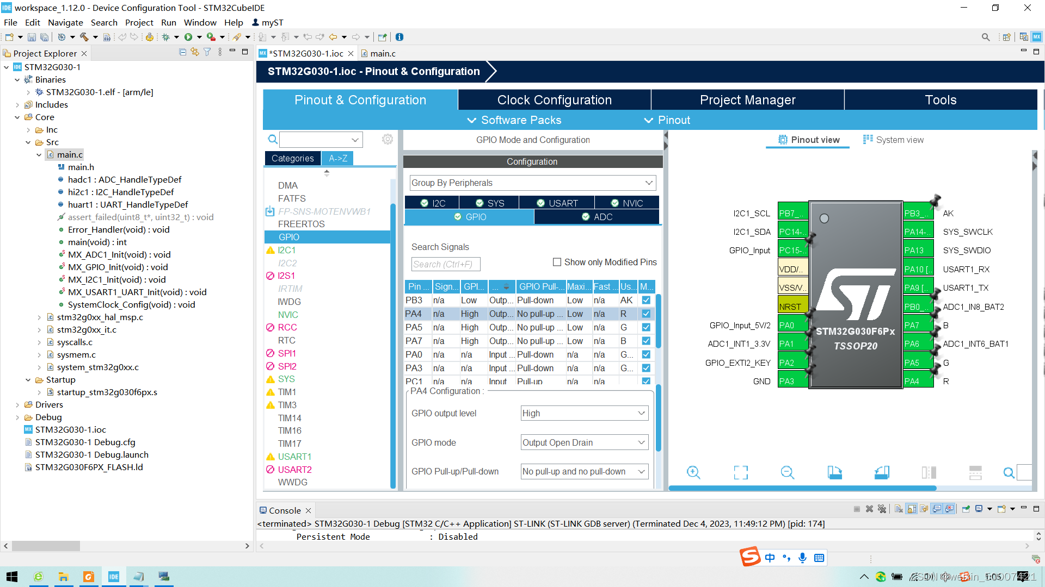
Task: Open the Navigate menu
Action: 65,22
